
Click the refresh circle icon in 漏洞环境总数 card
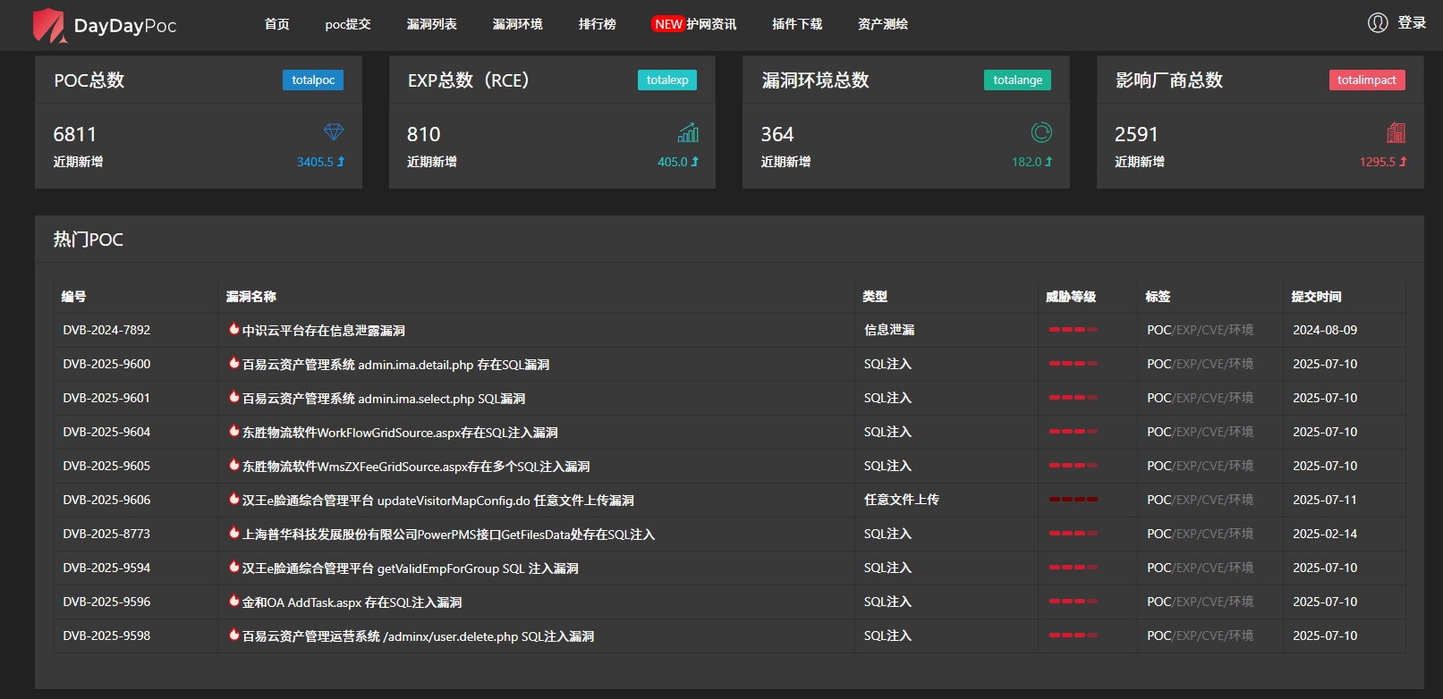(1041, 133)
